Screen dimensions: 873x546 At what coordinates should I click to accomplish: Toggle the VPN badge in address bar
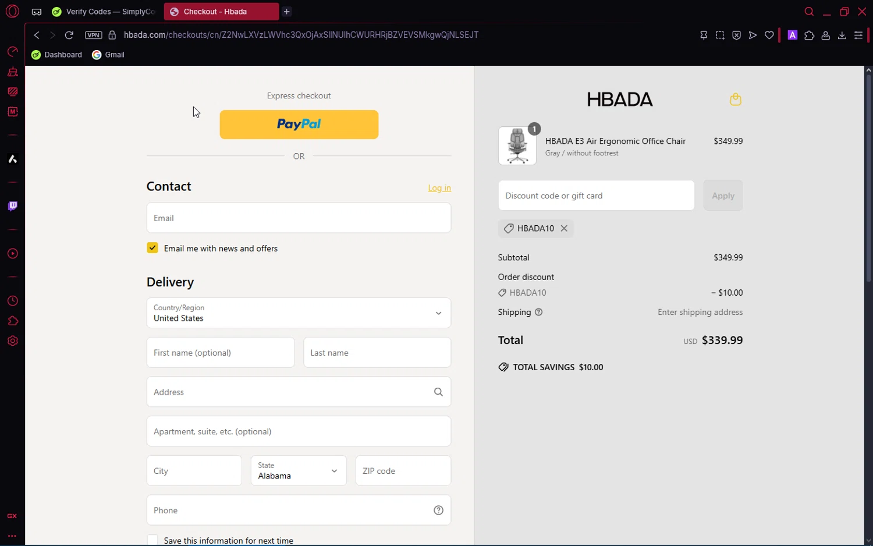pyautogui.click(x=93, y=35)
